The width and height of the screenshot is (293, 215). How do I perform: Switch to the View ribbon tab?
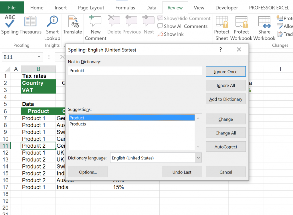click(x=199, y=8)
